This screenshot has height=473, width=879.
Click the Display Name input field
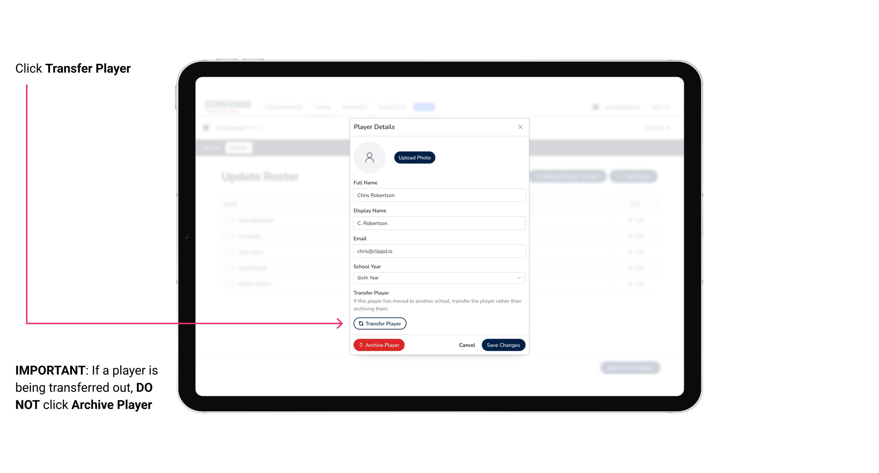(439, 223)
